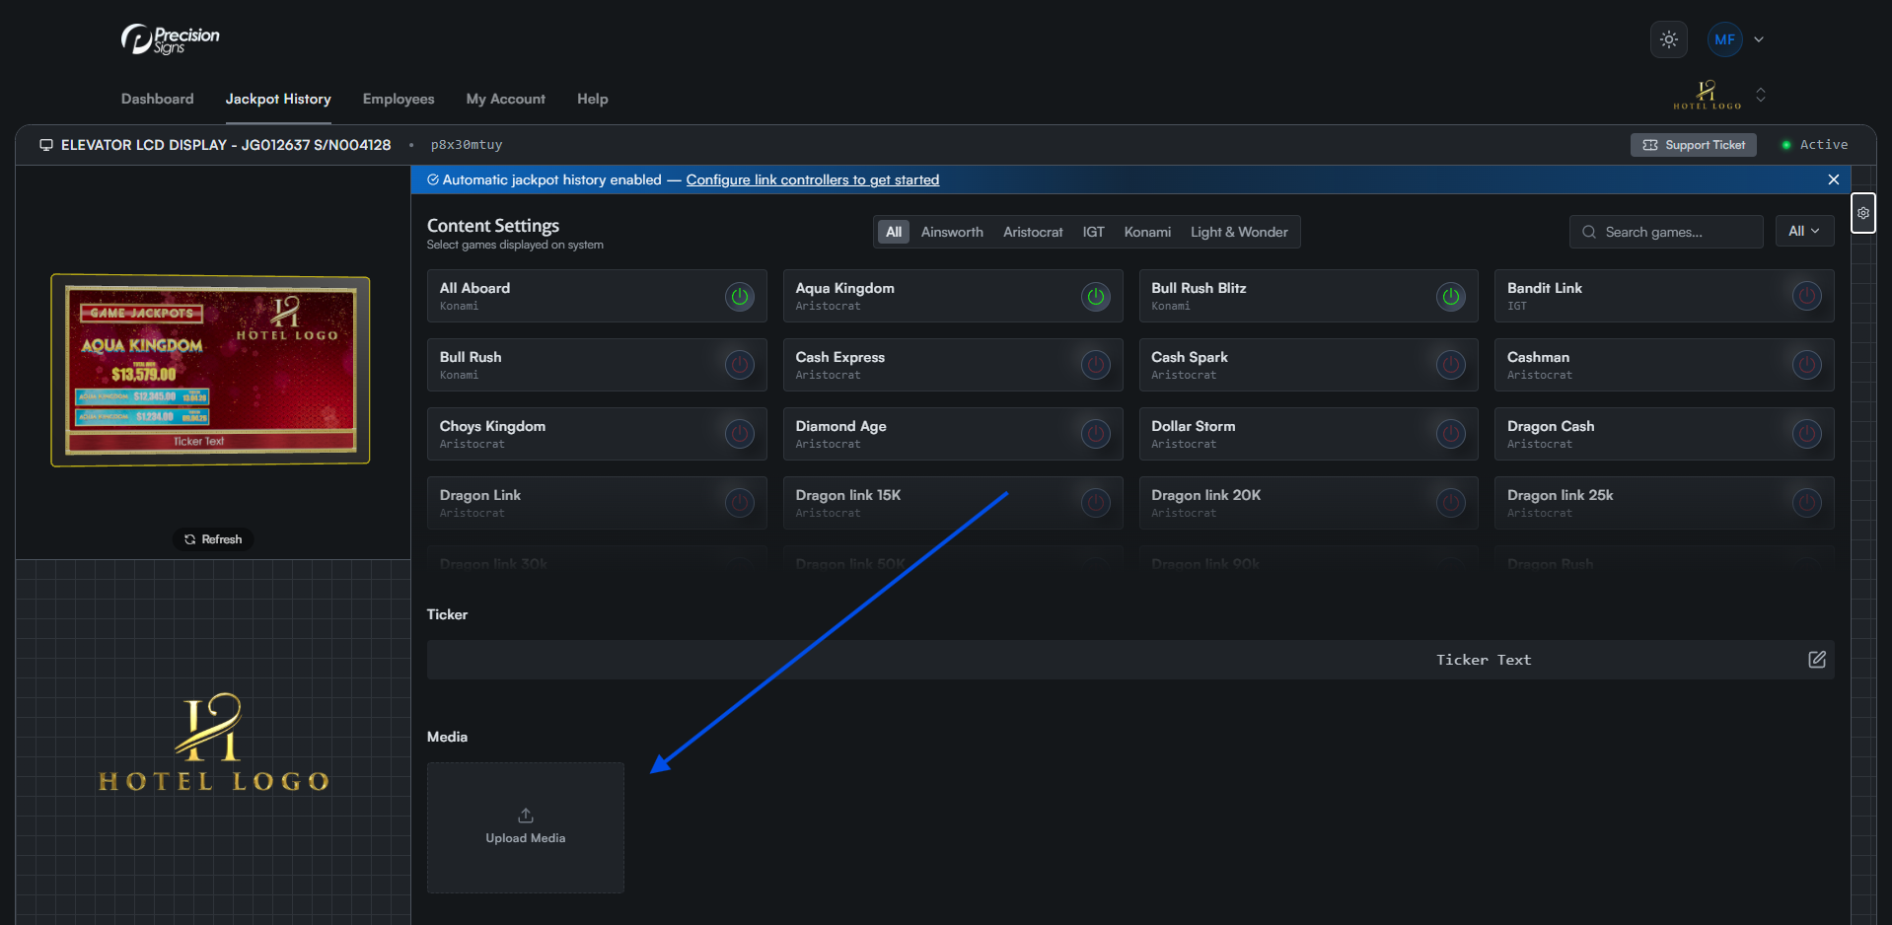The height and width of the screenshot is (925, 1892).
Task: Click the Upload Media icon
Action: [x=526, y=816]
